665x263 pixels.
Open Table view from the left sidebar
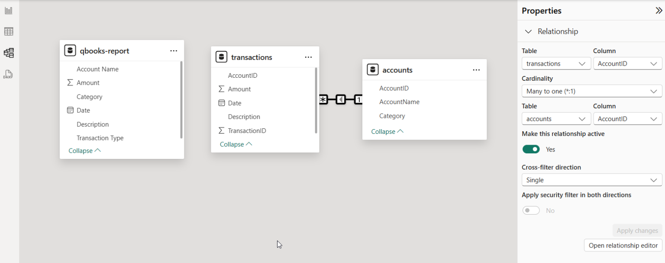[x=8, y=31]
